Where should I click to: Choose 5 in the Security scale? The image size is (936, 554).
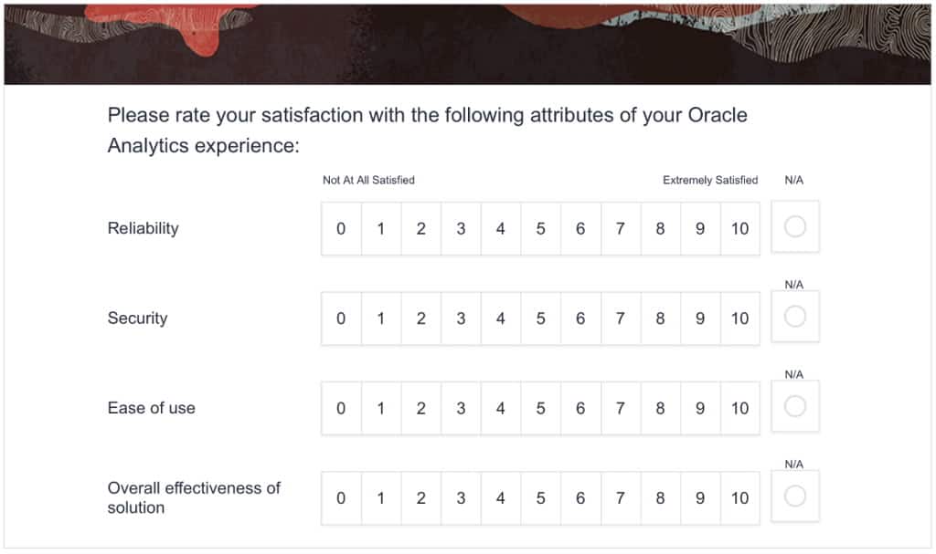[x=540, y=319]
